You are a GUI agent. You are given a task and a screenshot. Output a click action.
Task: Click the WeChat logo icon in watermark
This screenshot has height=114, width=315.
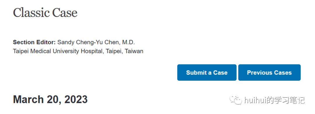[236, 100]
